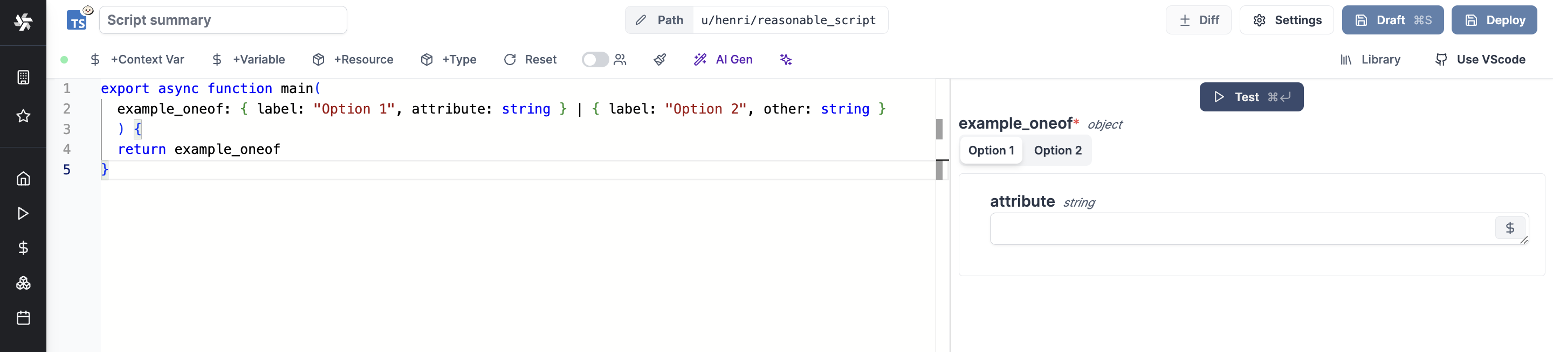Insert a variable using the attribute dollar button
This screenshot has width=1553, height=352.
(x=1509, y=228)
